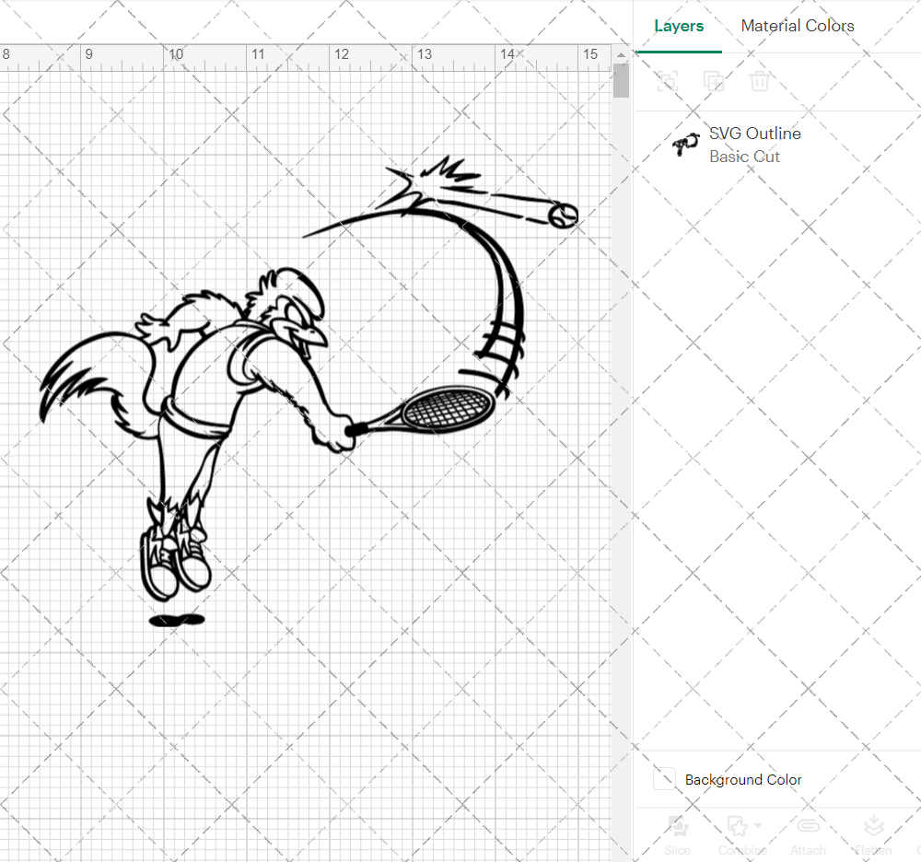Select the SVG Outline layer name
921x862 pixels.
(755, 134)
